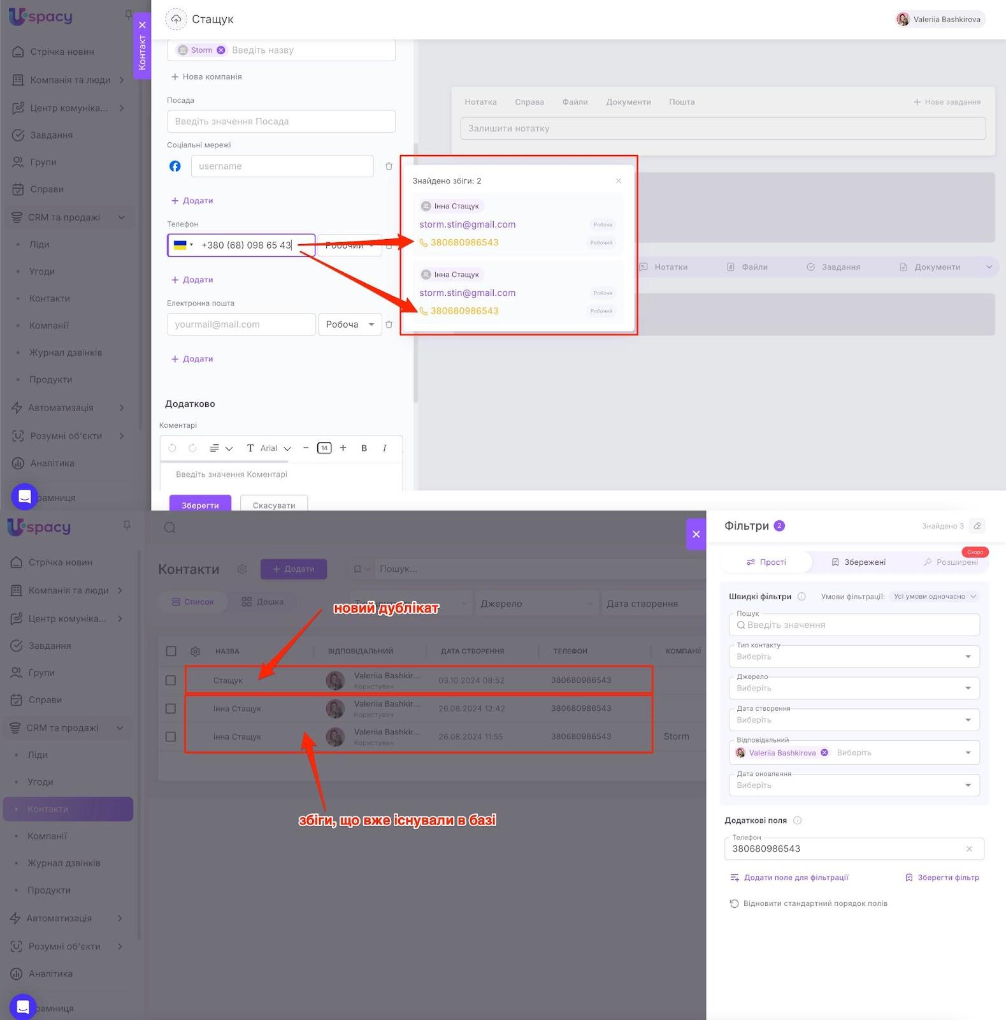The height and width of the screenshot is (1020, 1006).
Task: Clear the Телефон filter value 380680986543
Action: (969, 849)
